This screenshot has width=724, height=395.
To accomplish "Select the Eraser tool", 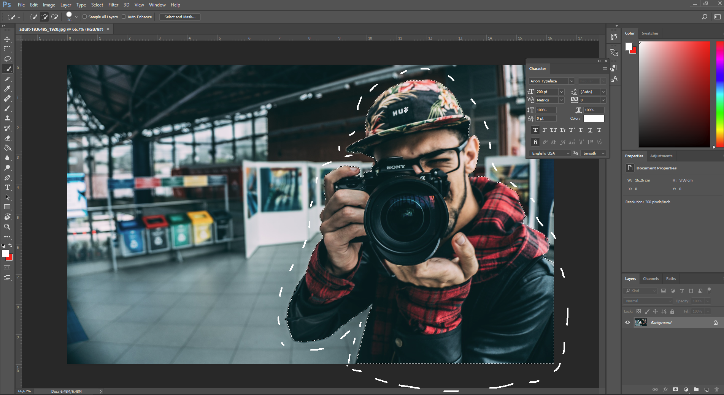I will (x=7, y=138).
